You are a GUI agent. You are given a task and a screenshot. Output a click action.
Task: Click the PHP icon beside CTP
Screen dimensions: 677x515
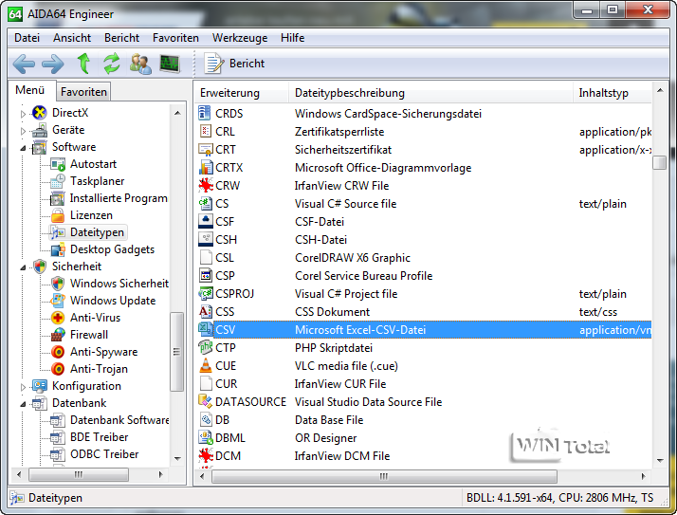pos(206,347)
